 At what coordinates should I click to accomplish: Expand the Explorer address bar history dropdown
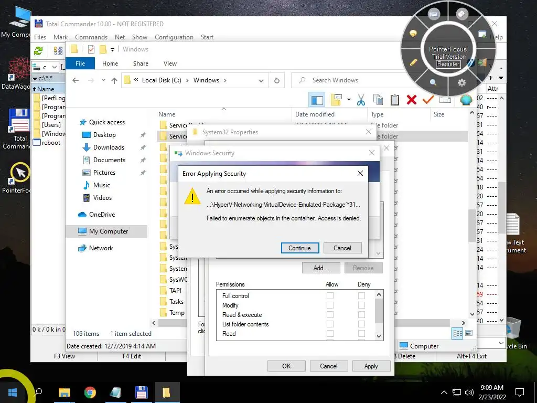tap(261, 80)
